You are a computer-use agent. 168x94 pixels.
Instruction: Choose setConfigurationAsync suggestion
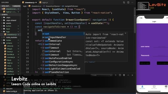[63, 62]
